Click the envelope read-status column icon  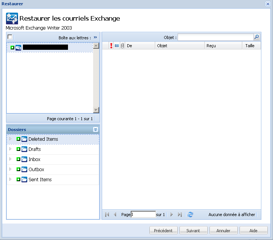pyautogui.click(x=117, y=46)
